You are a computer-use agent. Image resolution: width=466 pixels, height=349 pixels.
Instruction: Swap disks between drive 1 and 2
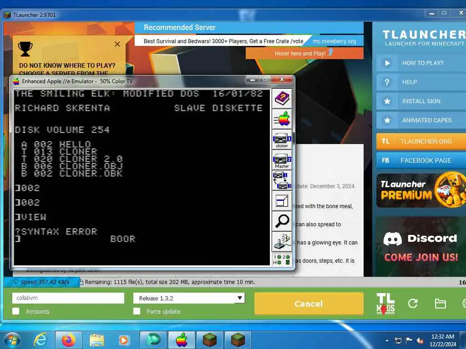click(x=282, y=180)
